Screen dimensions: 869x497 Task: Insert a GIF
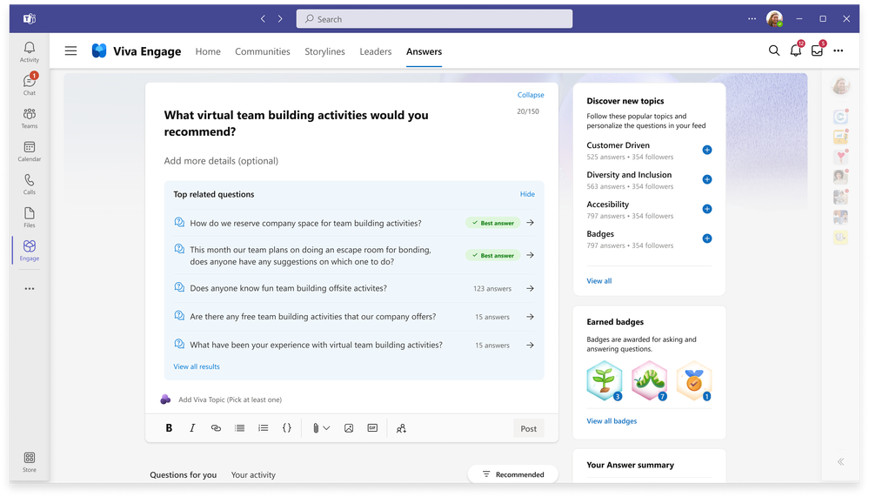[372, 428]
